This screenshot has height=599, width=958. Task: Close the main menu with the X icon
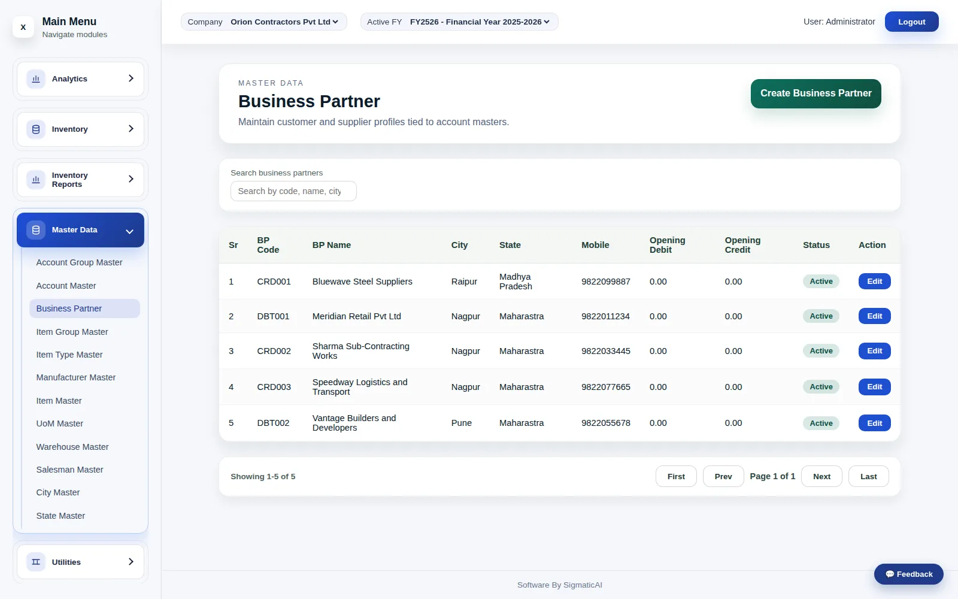[x=23, y=27]
